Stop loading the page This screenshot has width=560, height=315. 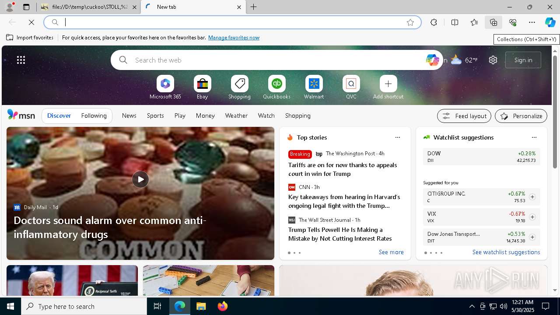pyautogui.click(x=31, y=22)
